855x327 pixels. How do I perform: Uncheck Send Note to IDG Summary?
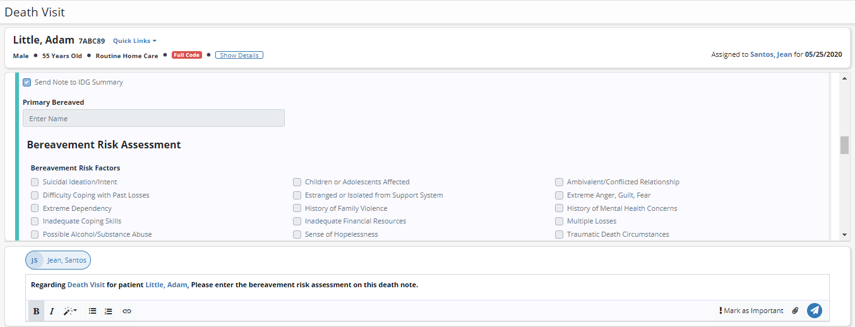(x=27, y=82)
